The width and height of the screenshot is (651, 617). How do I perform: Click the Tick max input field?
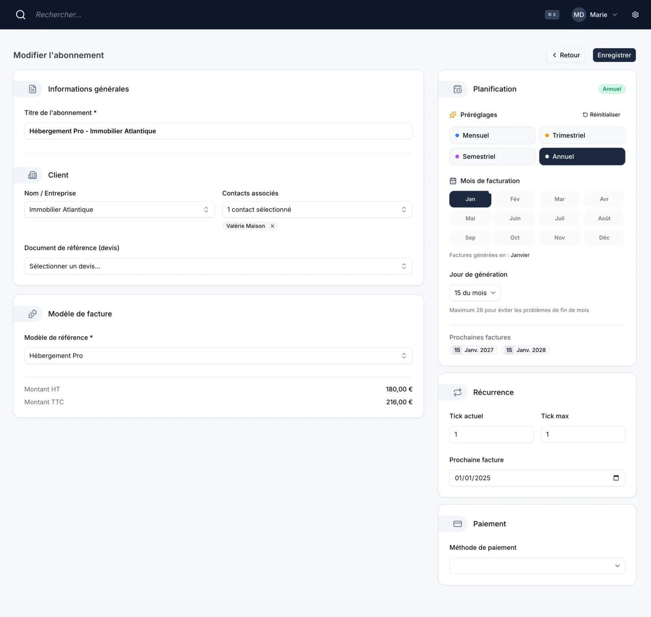583,434
